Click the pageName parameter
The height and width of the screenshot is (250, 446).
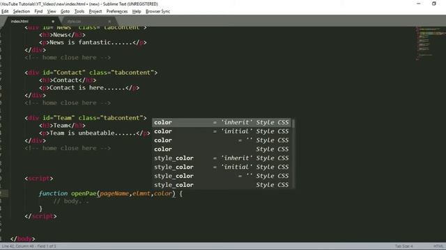click(114, 194)
